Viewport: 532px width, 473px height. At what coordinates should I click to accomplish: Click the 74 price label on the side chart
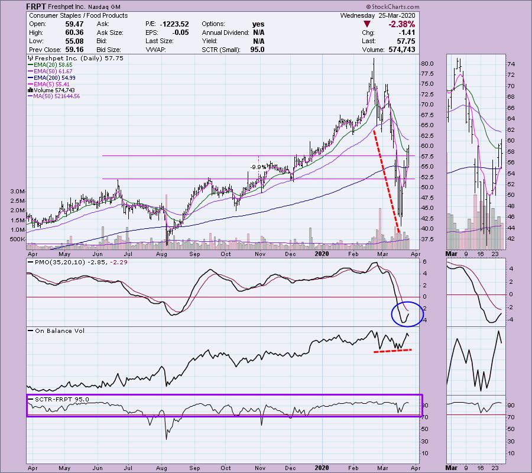pyautogui.click(x=511, y=64)
